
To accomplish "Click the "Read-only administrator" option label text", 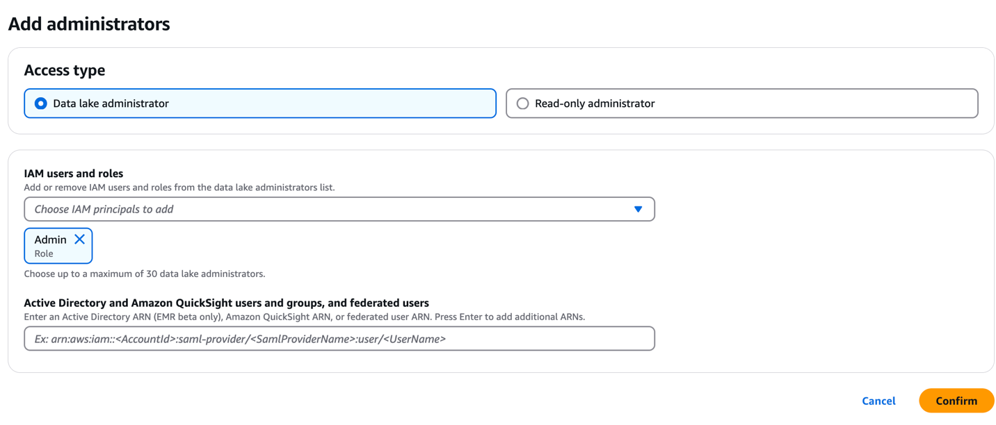I will (595, 103).
